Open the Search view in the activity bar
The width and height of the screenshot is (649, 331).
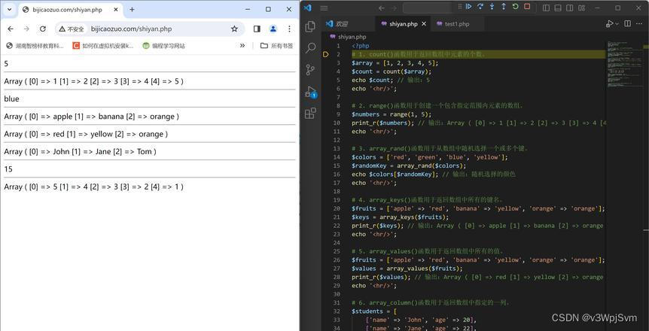pyautogui.click(x=310, y=48)
